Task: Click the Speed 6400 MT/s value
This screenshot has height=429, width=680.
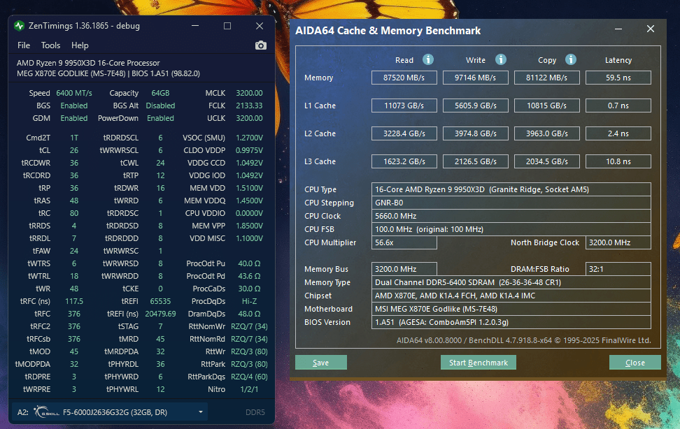Action: click(74, 93)
